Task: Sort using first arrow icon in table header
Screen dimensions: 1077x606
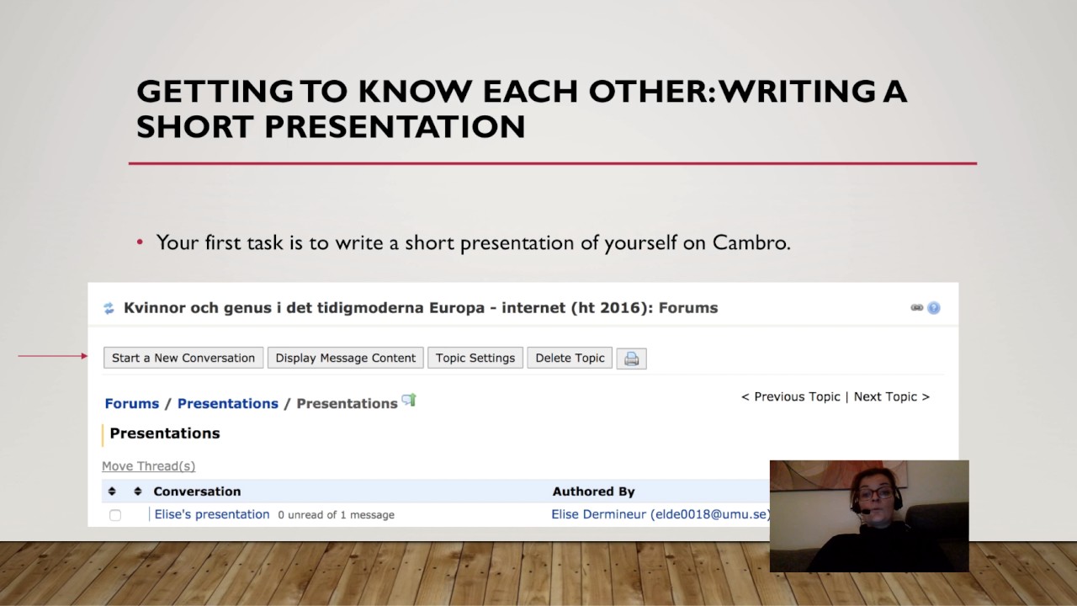Action: pos(112,492)
